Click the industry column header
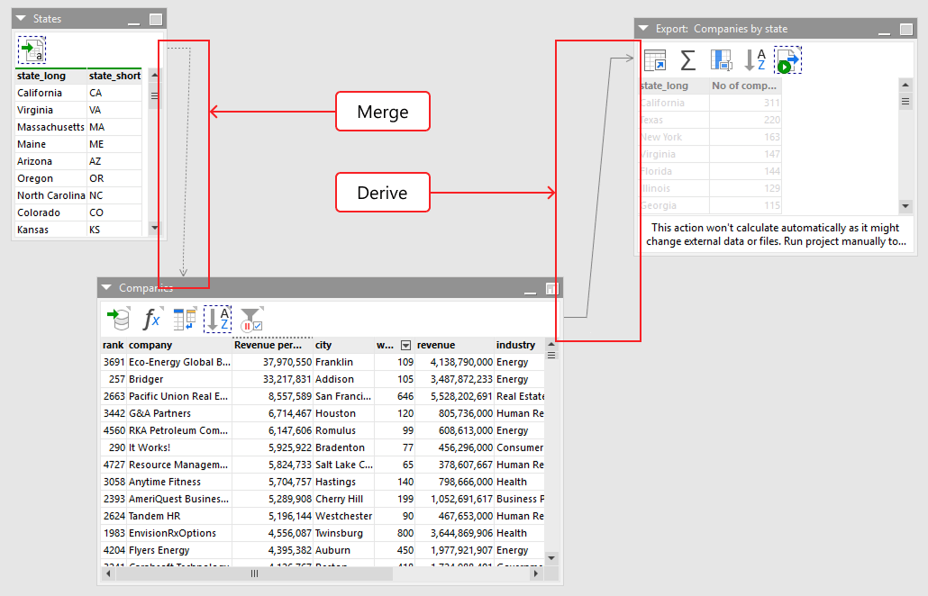The height and width of the screenshot is (596, 928). [520, 345]
